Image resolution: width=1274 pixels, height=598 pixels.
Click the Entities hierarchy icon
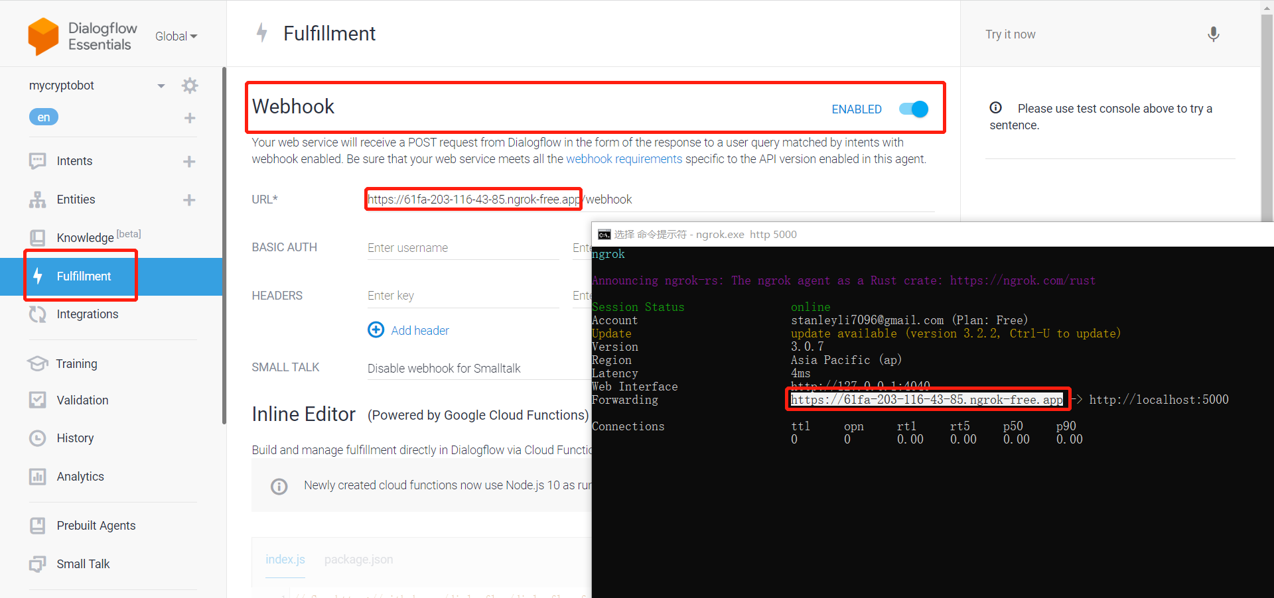coord(38,200)
